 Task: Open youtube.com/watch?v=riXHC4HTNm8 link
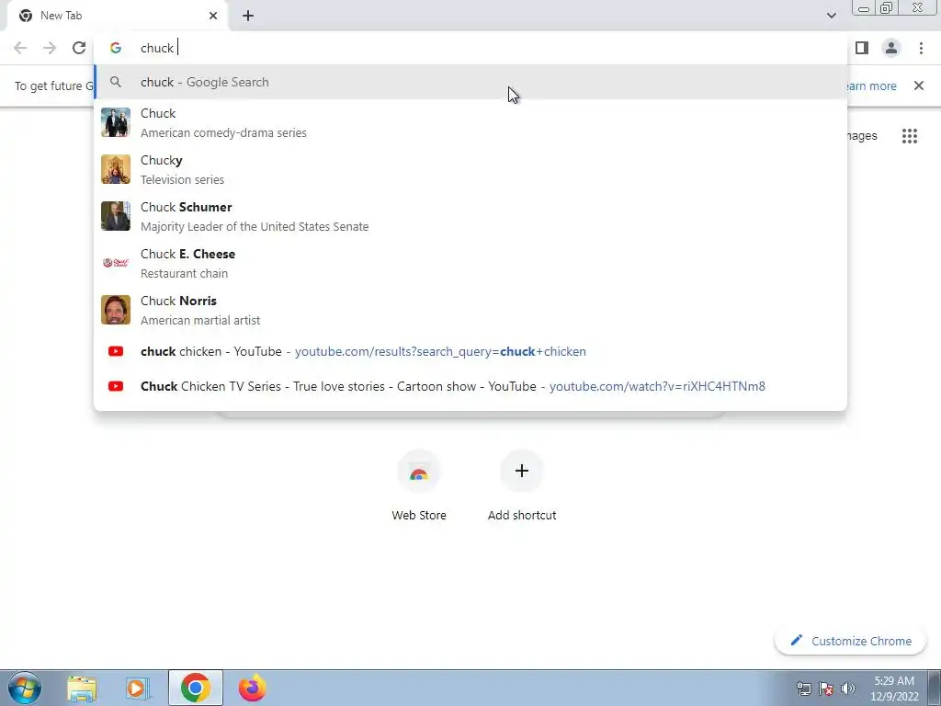(x=657, y=387)
